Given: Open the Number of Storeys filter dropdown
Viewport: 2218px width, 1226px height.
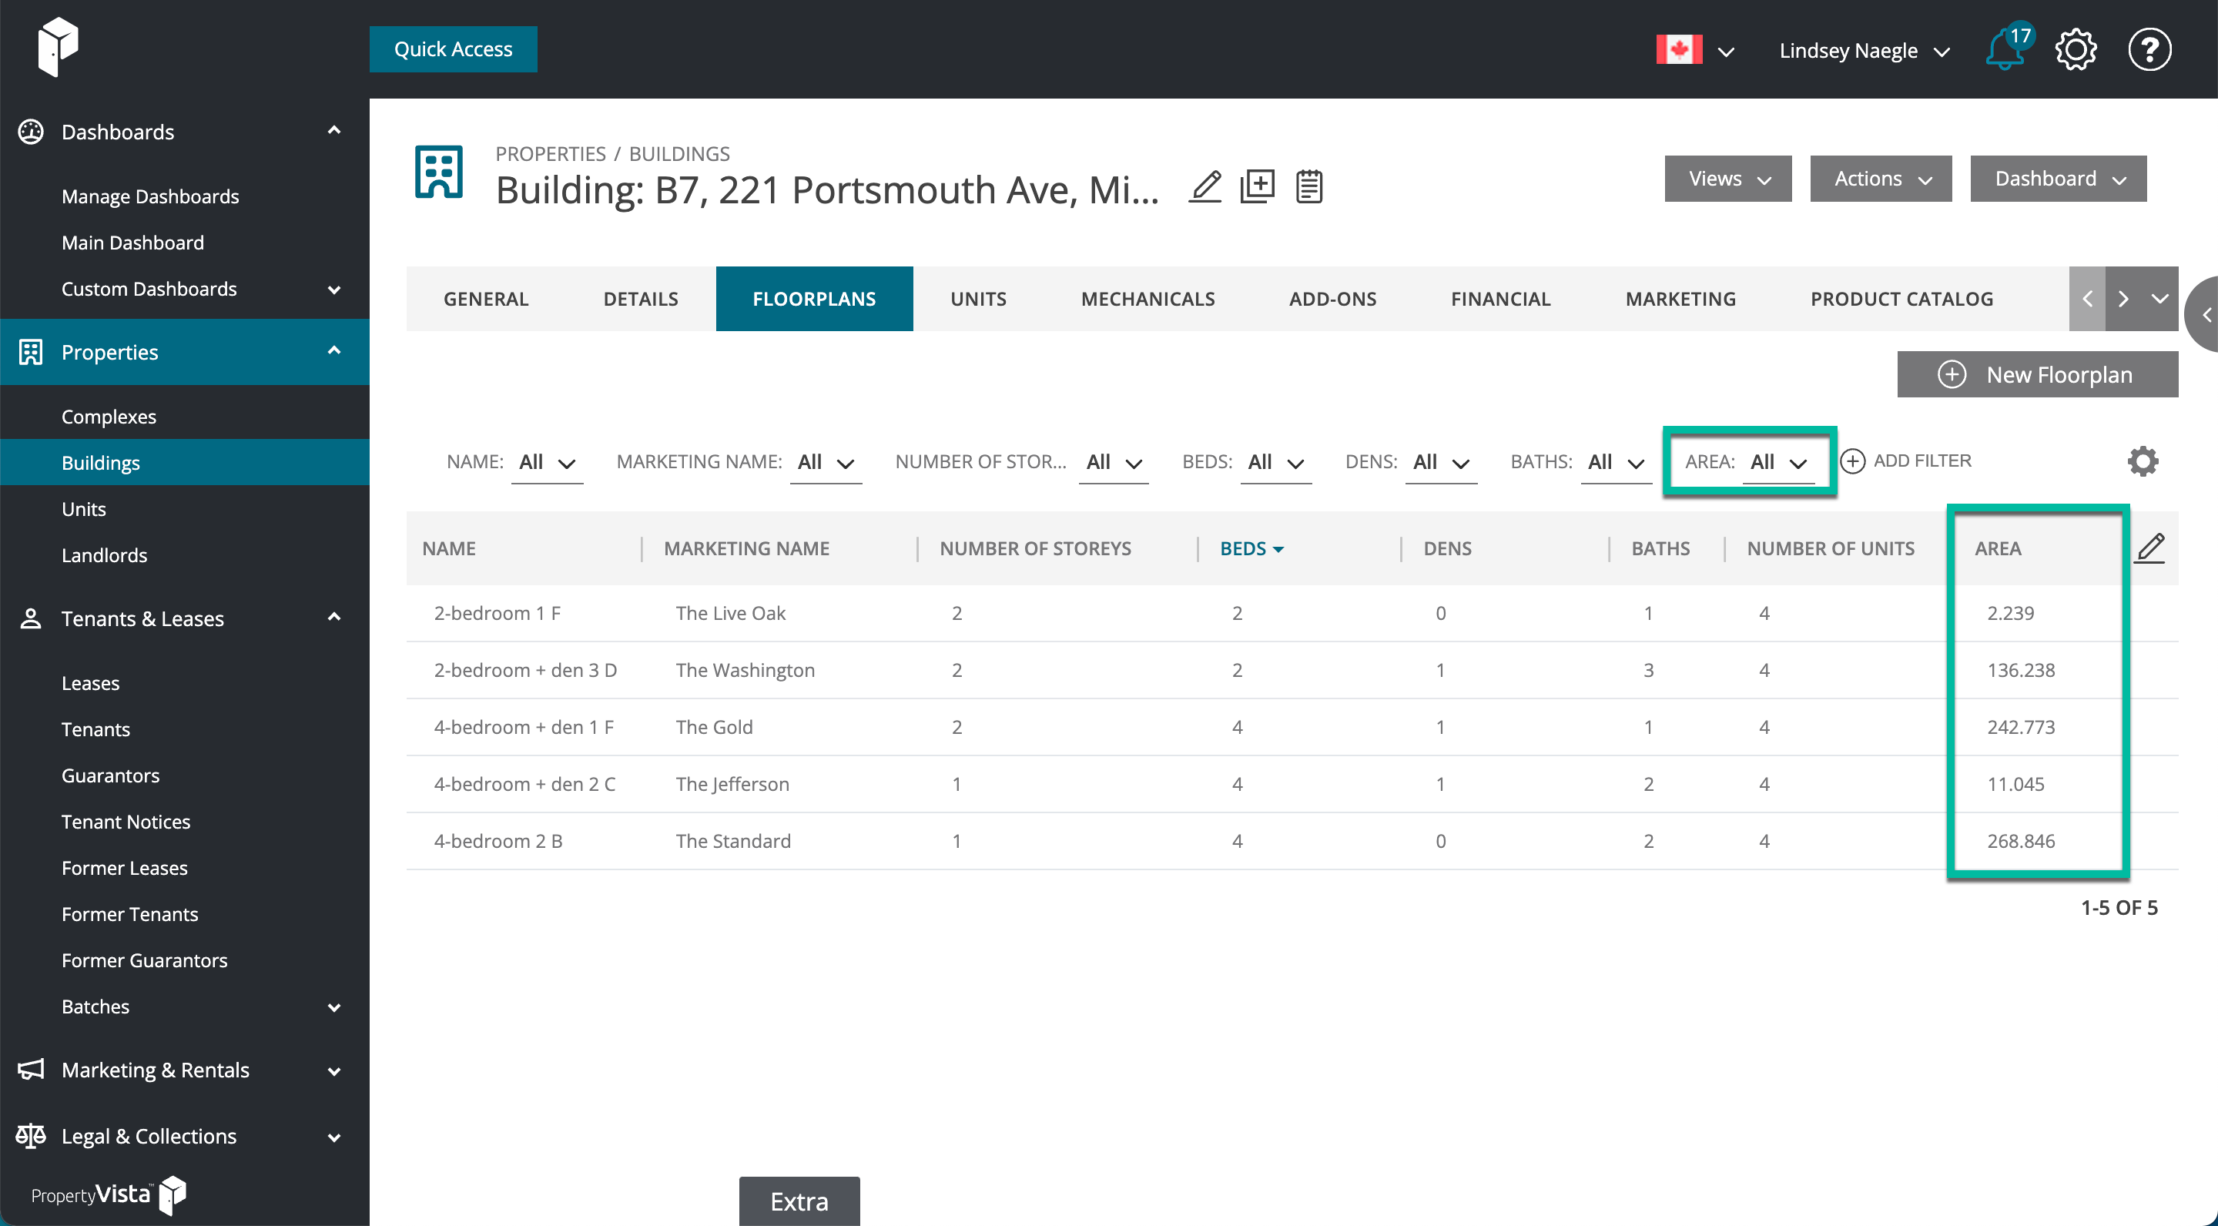Looking at the screenshot, I should 1114,462.
